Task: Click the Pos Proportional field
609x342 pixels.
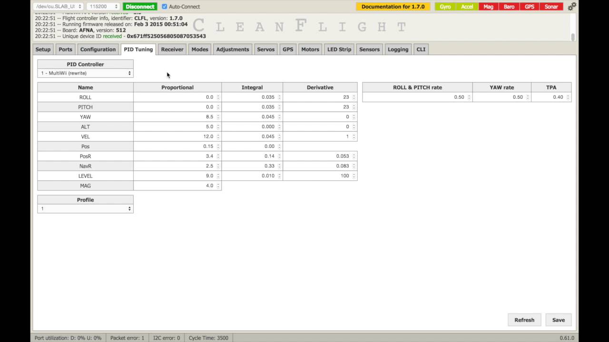Action: (x=177, y=146)
